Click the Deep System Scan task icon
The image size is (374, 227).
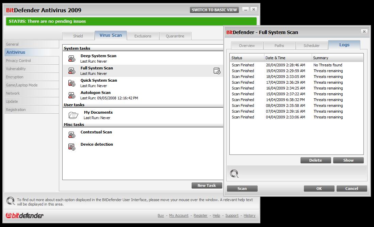(x=72, y=59)
